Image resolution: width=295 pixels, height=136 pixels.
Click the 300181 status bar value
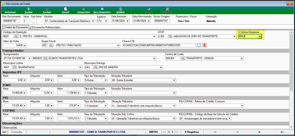click(x=153, y=132)
